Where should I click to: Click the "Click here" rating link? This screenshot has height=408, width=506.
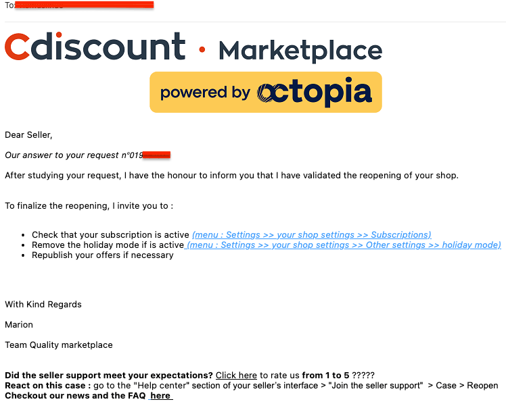coord(236,376)
